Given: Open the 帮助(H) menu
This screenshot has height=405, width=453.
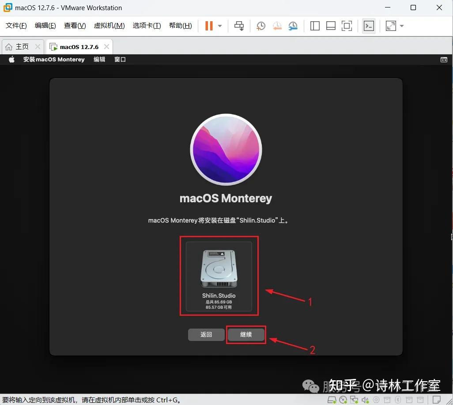Looking at the screenshot, I should pos(180,26).
